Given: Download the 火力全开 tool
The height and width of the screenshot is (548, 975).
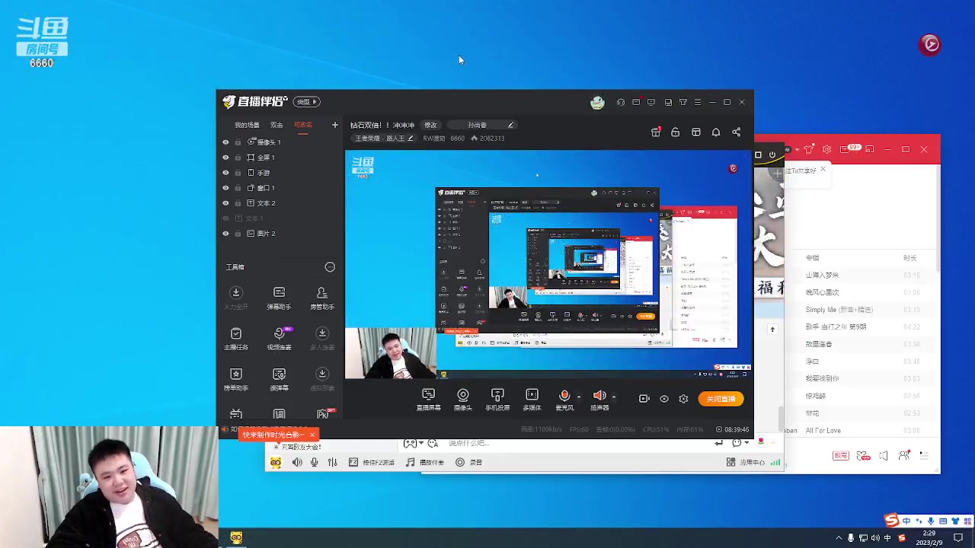Looking at the screenshot, I should (236, 297).
